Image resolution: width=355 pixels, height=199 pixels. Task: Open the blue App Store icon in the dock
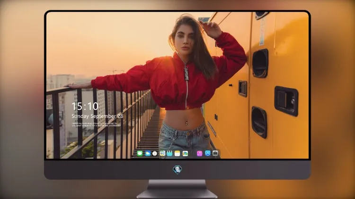point(208,153)
